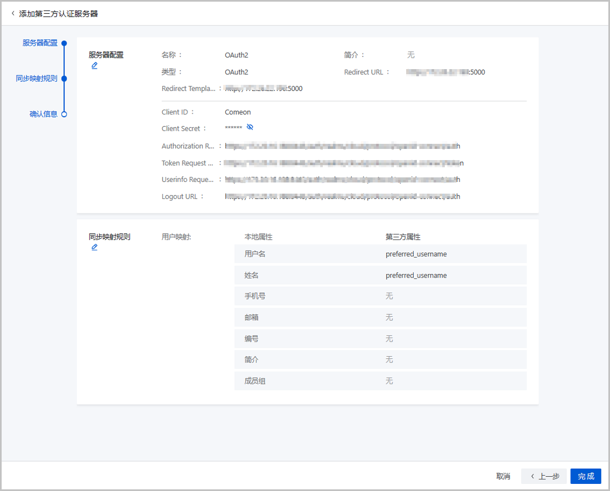Click the 简介 mapping row label
Screen dimensions: 610x491
252,359
